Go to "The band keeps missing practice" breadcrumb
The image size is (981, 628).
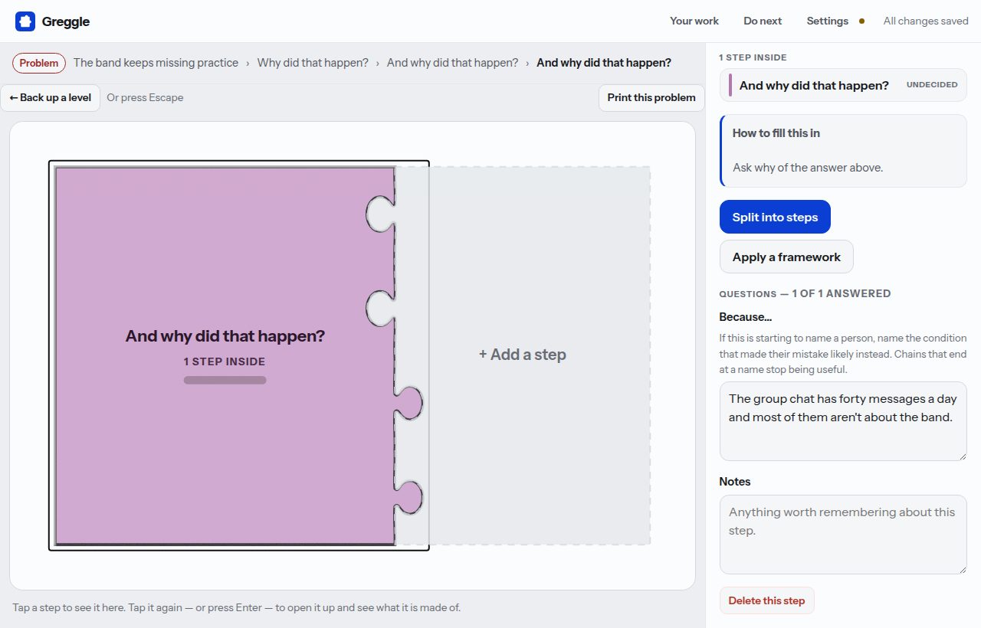click(156, 63)
